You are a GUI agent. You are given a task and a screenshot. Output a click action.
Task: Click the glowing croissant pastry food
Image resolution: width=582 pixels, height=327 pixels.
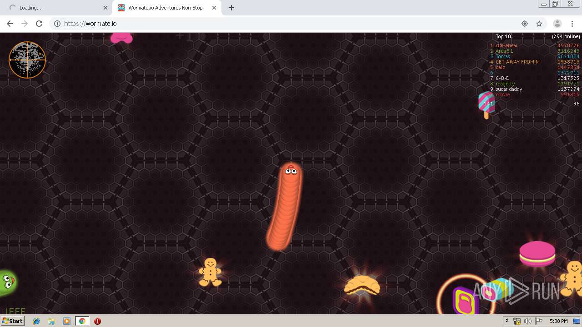[362, 285]
